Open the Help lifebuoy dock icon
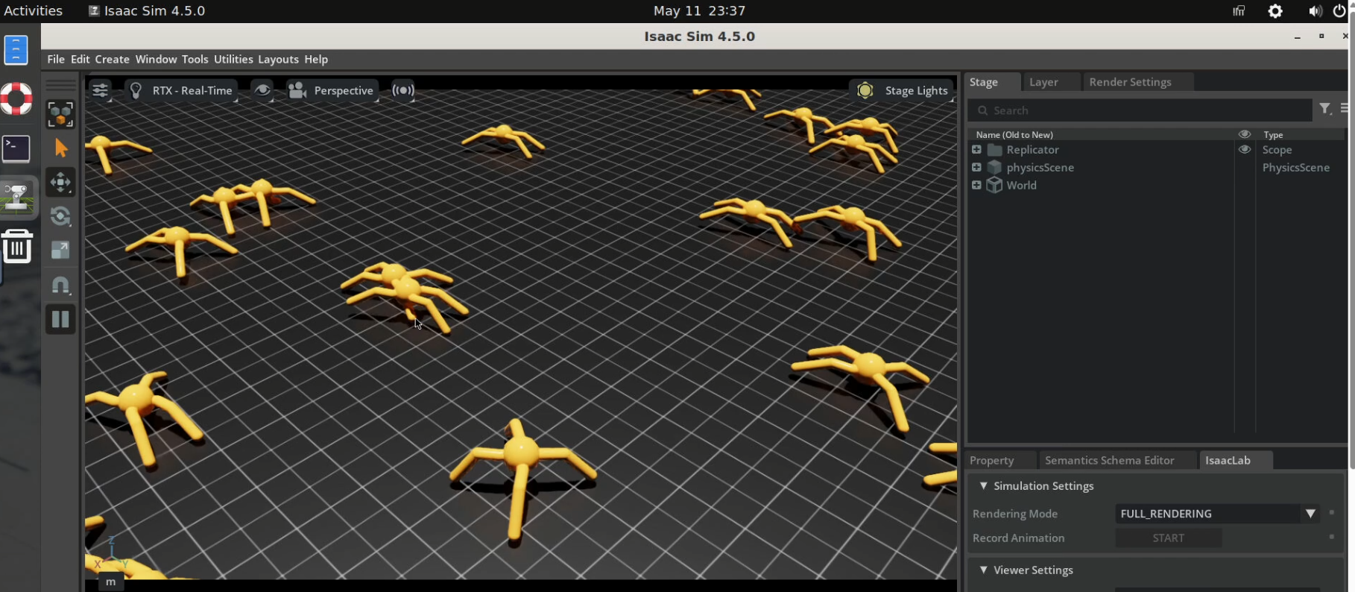The height and width of the screenshot is (592, 1355). coord(16,98)
